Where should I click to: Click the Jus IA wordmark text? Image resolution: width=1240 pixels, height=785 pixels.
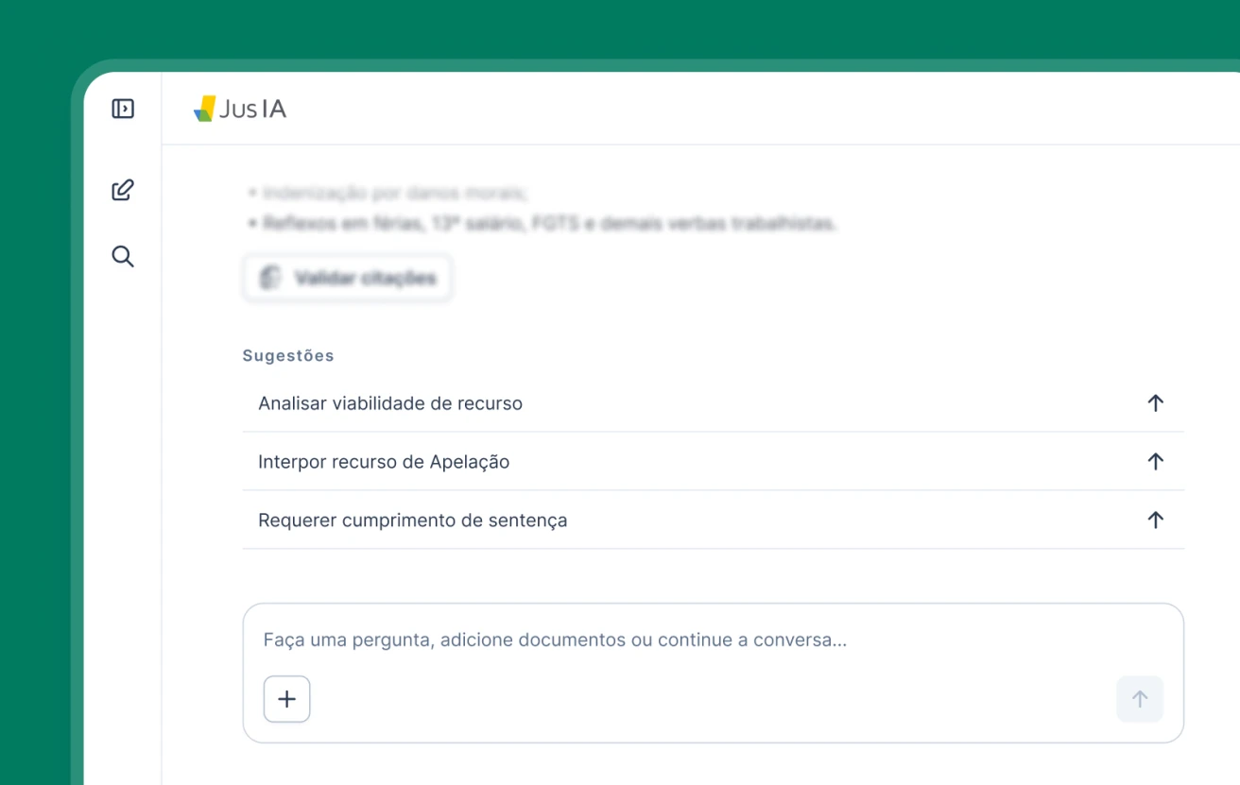click(252, 110)
